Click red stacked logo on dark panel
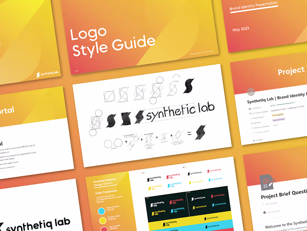This screenshot has height=231, width=307. 176,201
